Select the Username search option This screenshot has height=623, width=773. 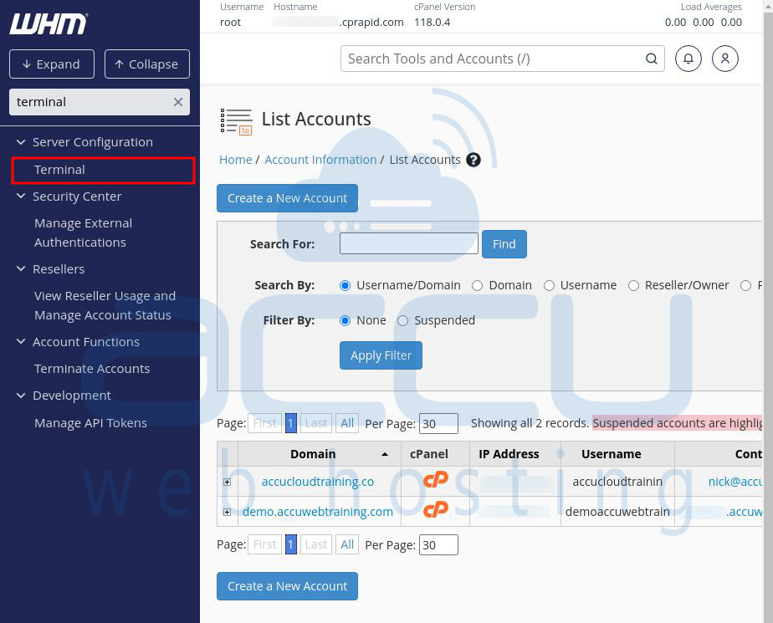click(549, 285)
